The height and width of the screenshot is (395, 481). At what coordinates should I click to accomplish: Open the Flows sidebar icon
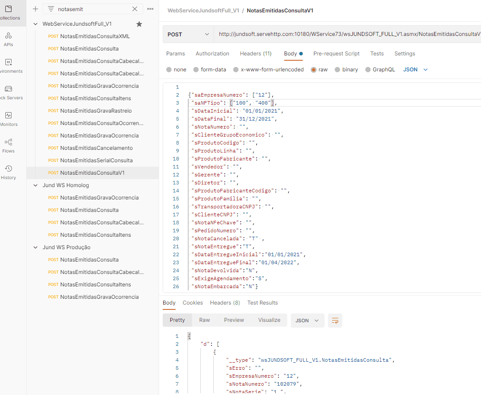pyautogui.click(x=8, y=145)
